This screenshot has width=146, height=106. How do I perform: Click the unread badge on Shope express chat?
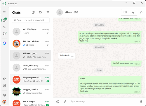[x=48, y=81]
